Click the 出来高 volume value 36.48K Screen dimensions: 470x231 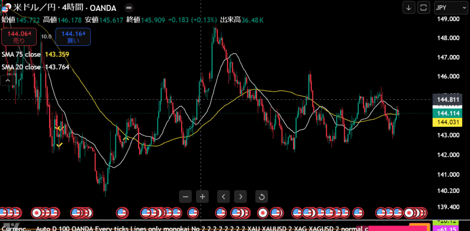252,20
